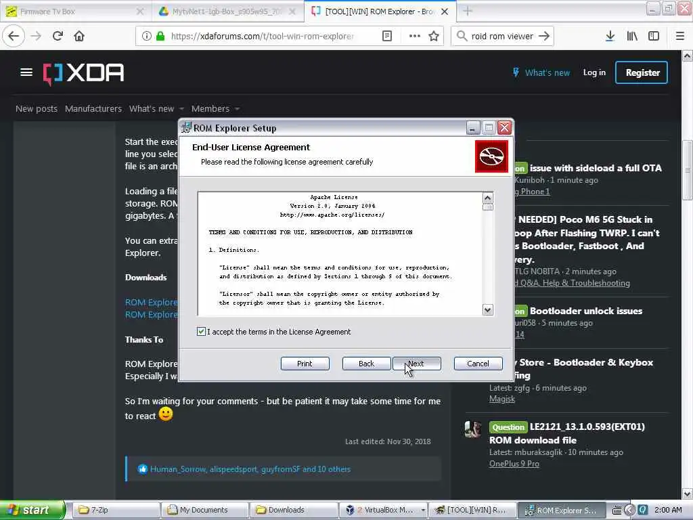Viewport: 693px width, 520px height.
Task: Click the thumbs-up like icon
Action: point(142,469)
